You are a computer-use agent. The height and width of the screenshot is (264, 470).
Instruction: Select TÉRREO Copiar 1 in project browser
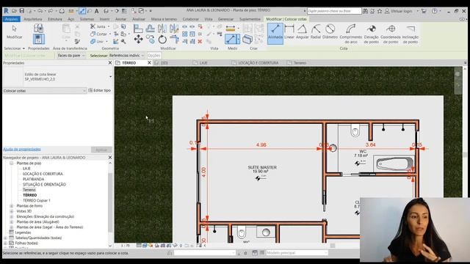37,200
